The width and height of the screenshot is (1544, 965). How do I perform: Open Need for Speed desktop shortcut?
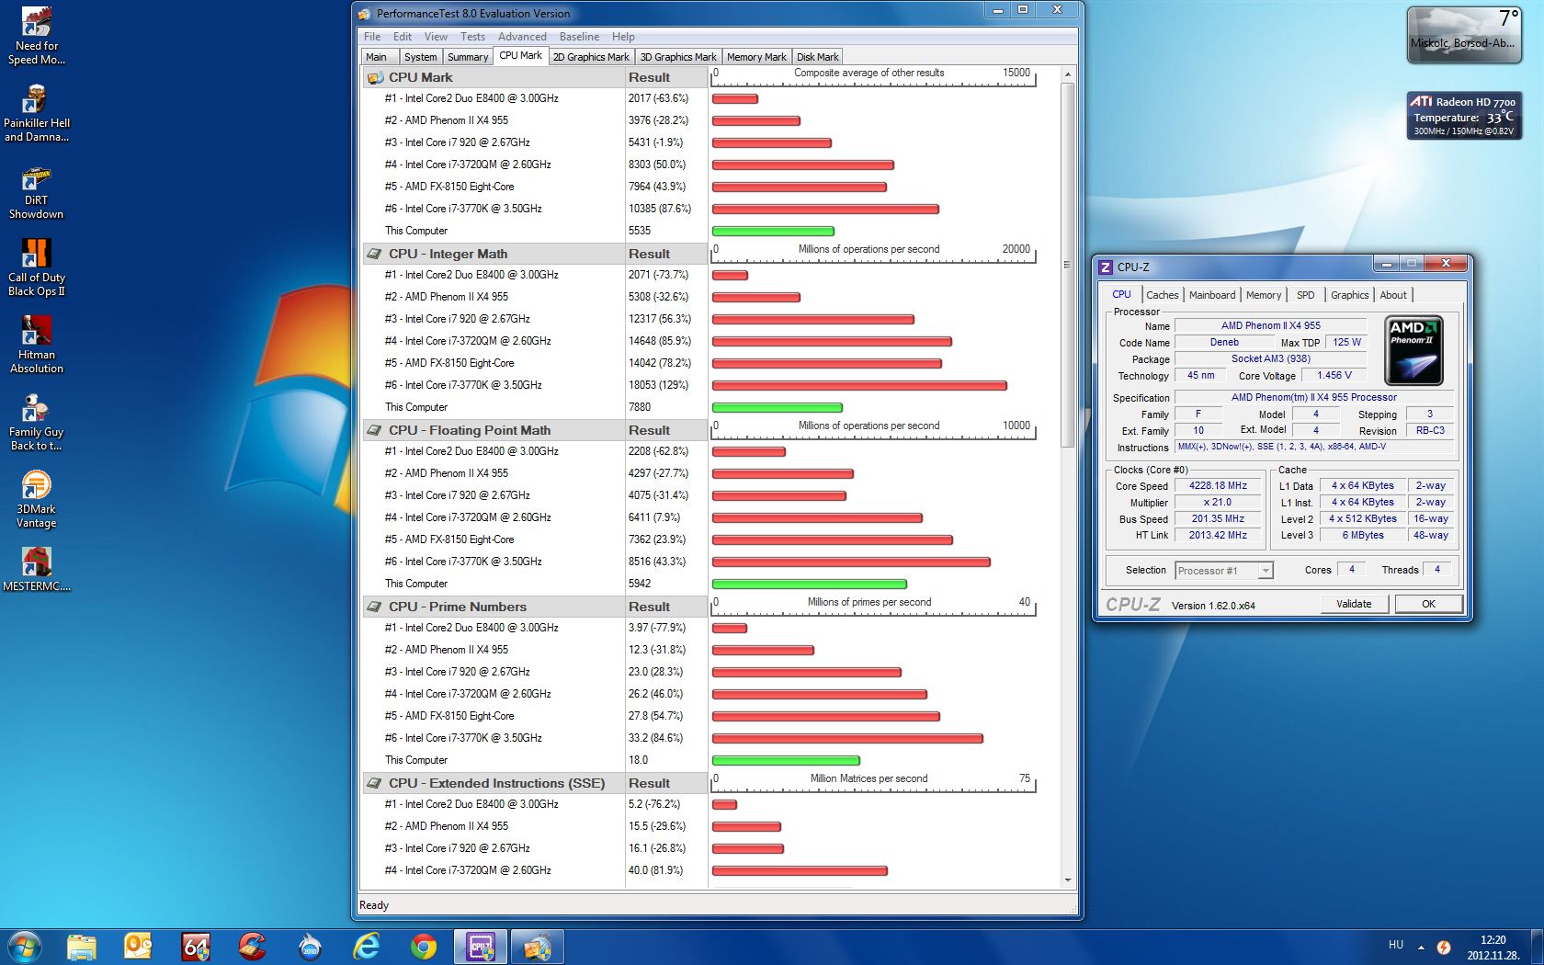tap(36, 37)
